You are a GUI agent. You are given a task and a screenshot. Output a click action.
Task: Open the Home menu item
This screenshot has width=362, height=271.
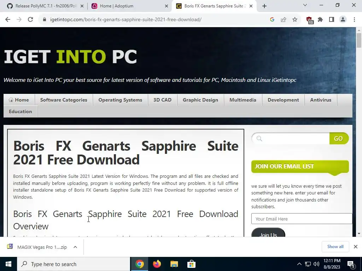pos(19,100)
